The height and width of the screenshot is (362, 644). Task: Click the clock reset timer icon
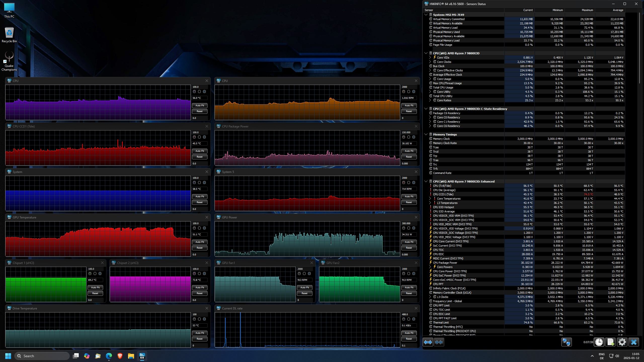tap(599, 342)
